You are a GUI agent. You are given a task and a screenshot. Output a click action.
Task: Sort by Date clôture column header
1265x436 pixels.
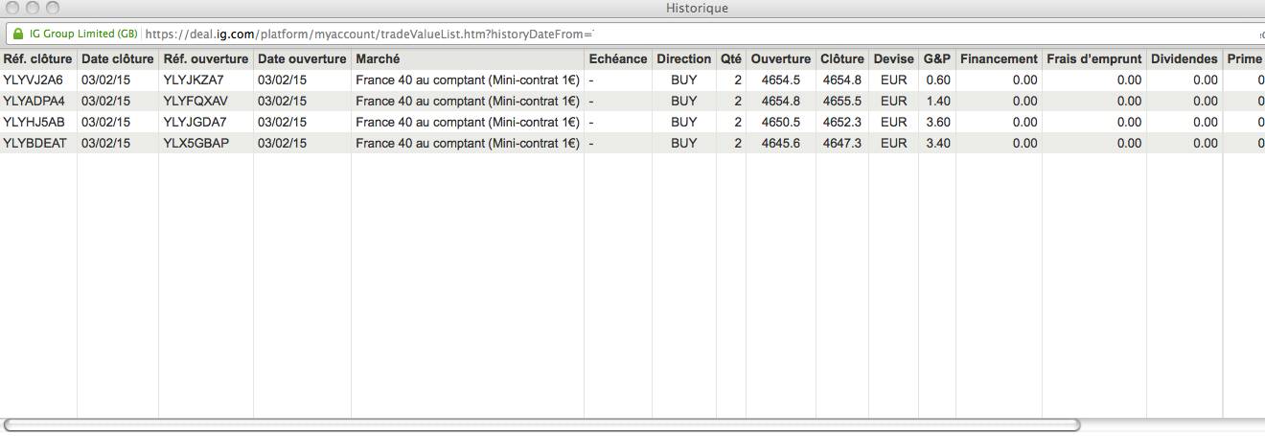tap(117, 59)
